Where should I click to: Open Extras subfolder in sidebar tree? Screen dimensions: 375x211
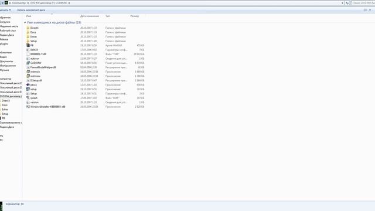tap(5, 110)
